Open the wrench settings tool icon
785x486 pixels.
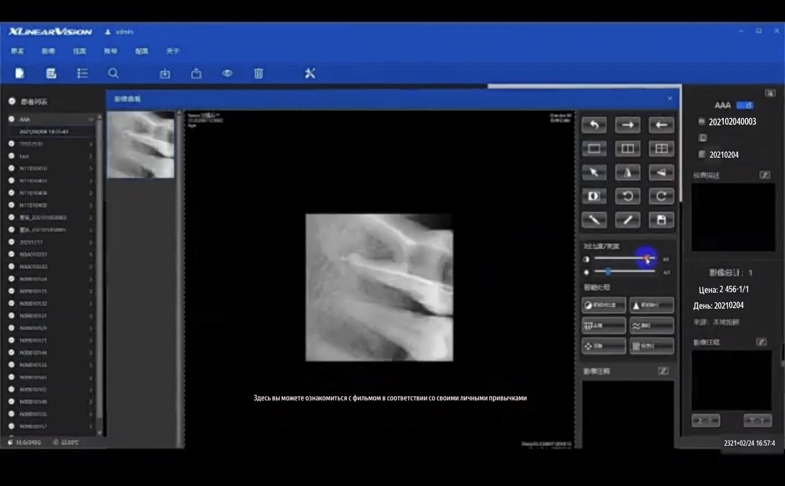click(x=310, y=73)
